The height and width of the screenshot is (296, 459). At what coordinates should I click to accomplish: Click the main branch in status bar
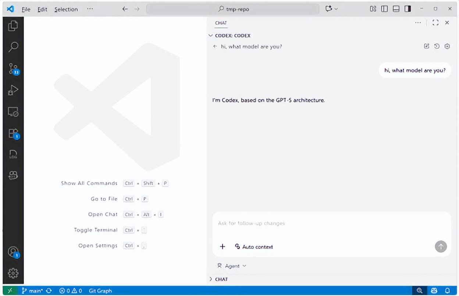(32, 290)
